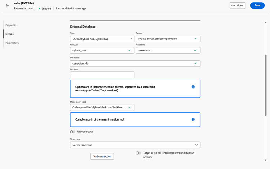
Task: Click the info icon in mass insertion note
Action: pyautogui.click(x=193, y=119)
